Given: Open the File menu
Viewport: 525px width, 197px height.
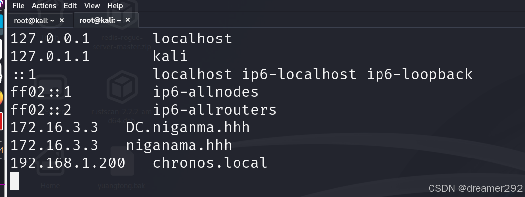Looking at the screenshot, I should (x=18, y=6).
